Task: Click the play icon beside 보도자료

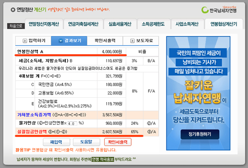Action: [x=132, y=41]
